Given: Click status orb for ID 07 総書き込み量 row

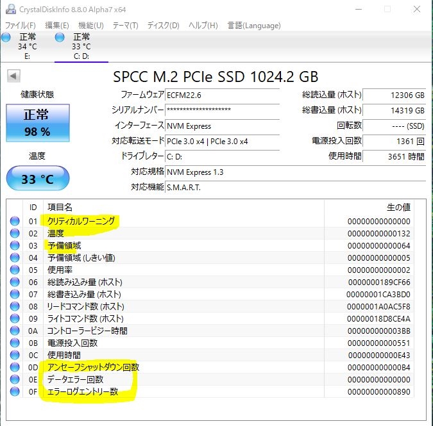Looking at the screenshot, I should click(15, 294).
